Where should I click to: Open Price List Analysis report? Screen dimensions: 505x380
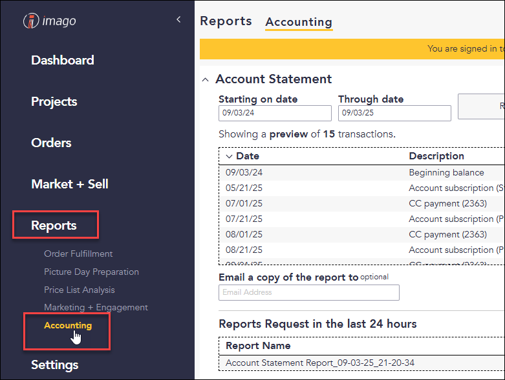80,290
